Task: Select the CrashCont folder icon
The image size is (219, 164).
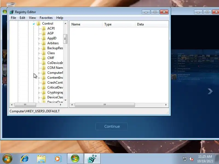Action: coord(44,83)
